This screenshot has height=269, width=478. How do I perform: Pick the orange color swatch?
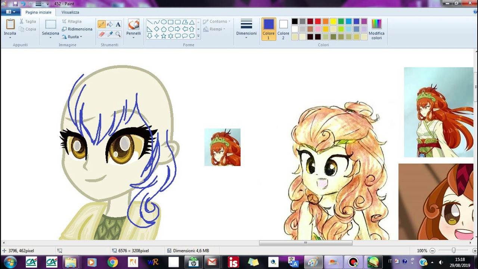pyautogui.click(x=326, y=22)
